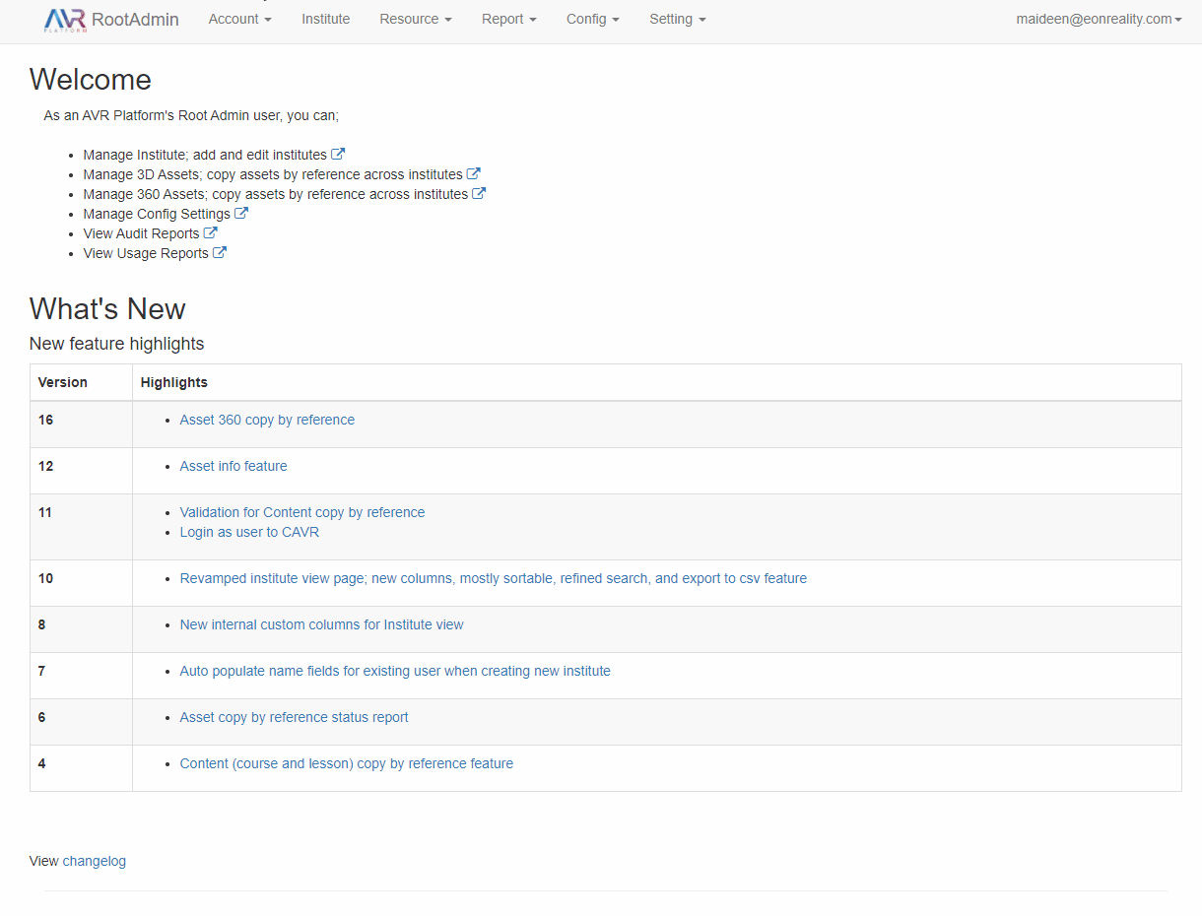
Task: Open the Config dropdown menu
Action: [x=592, y=19]
